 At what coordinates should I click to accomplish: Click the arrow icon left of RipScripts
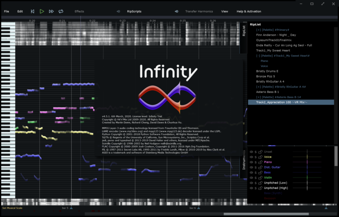[x=118, y=11]
